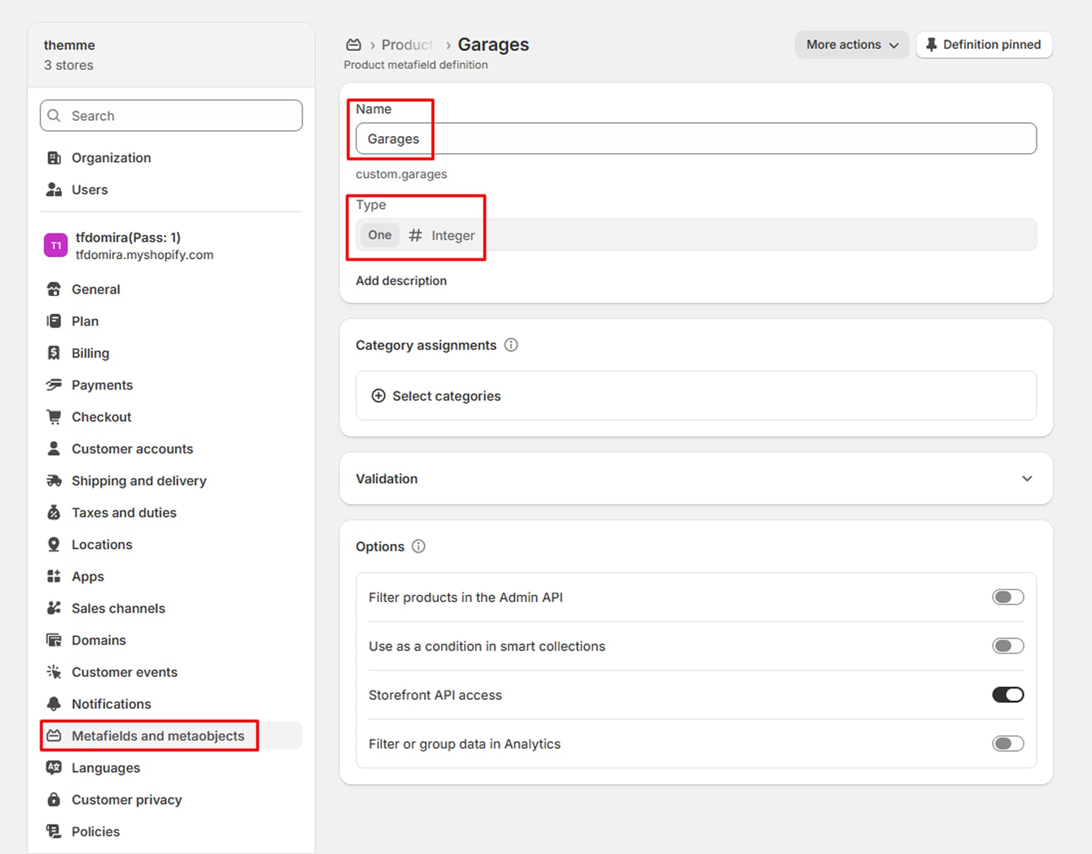Image resolution: width=1092 pixels, height=854 pixels.
Task: Click the Locations pin icon
Action: [54, 544]
